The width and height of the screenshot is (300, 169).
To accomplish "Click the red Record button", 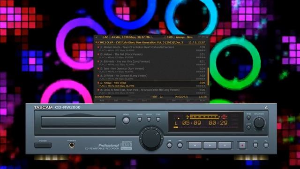I will coord(242,146).
